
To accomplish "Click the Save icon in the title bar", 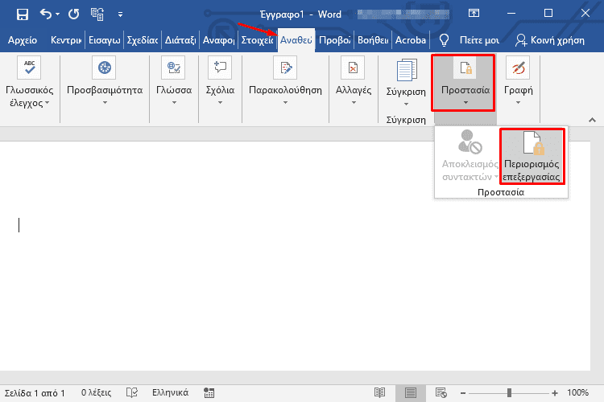I will [22, 14].
